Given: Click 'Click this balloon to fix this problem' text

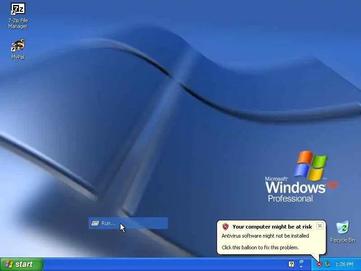Looking at the screenshot, I should coord(260,248).
